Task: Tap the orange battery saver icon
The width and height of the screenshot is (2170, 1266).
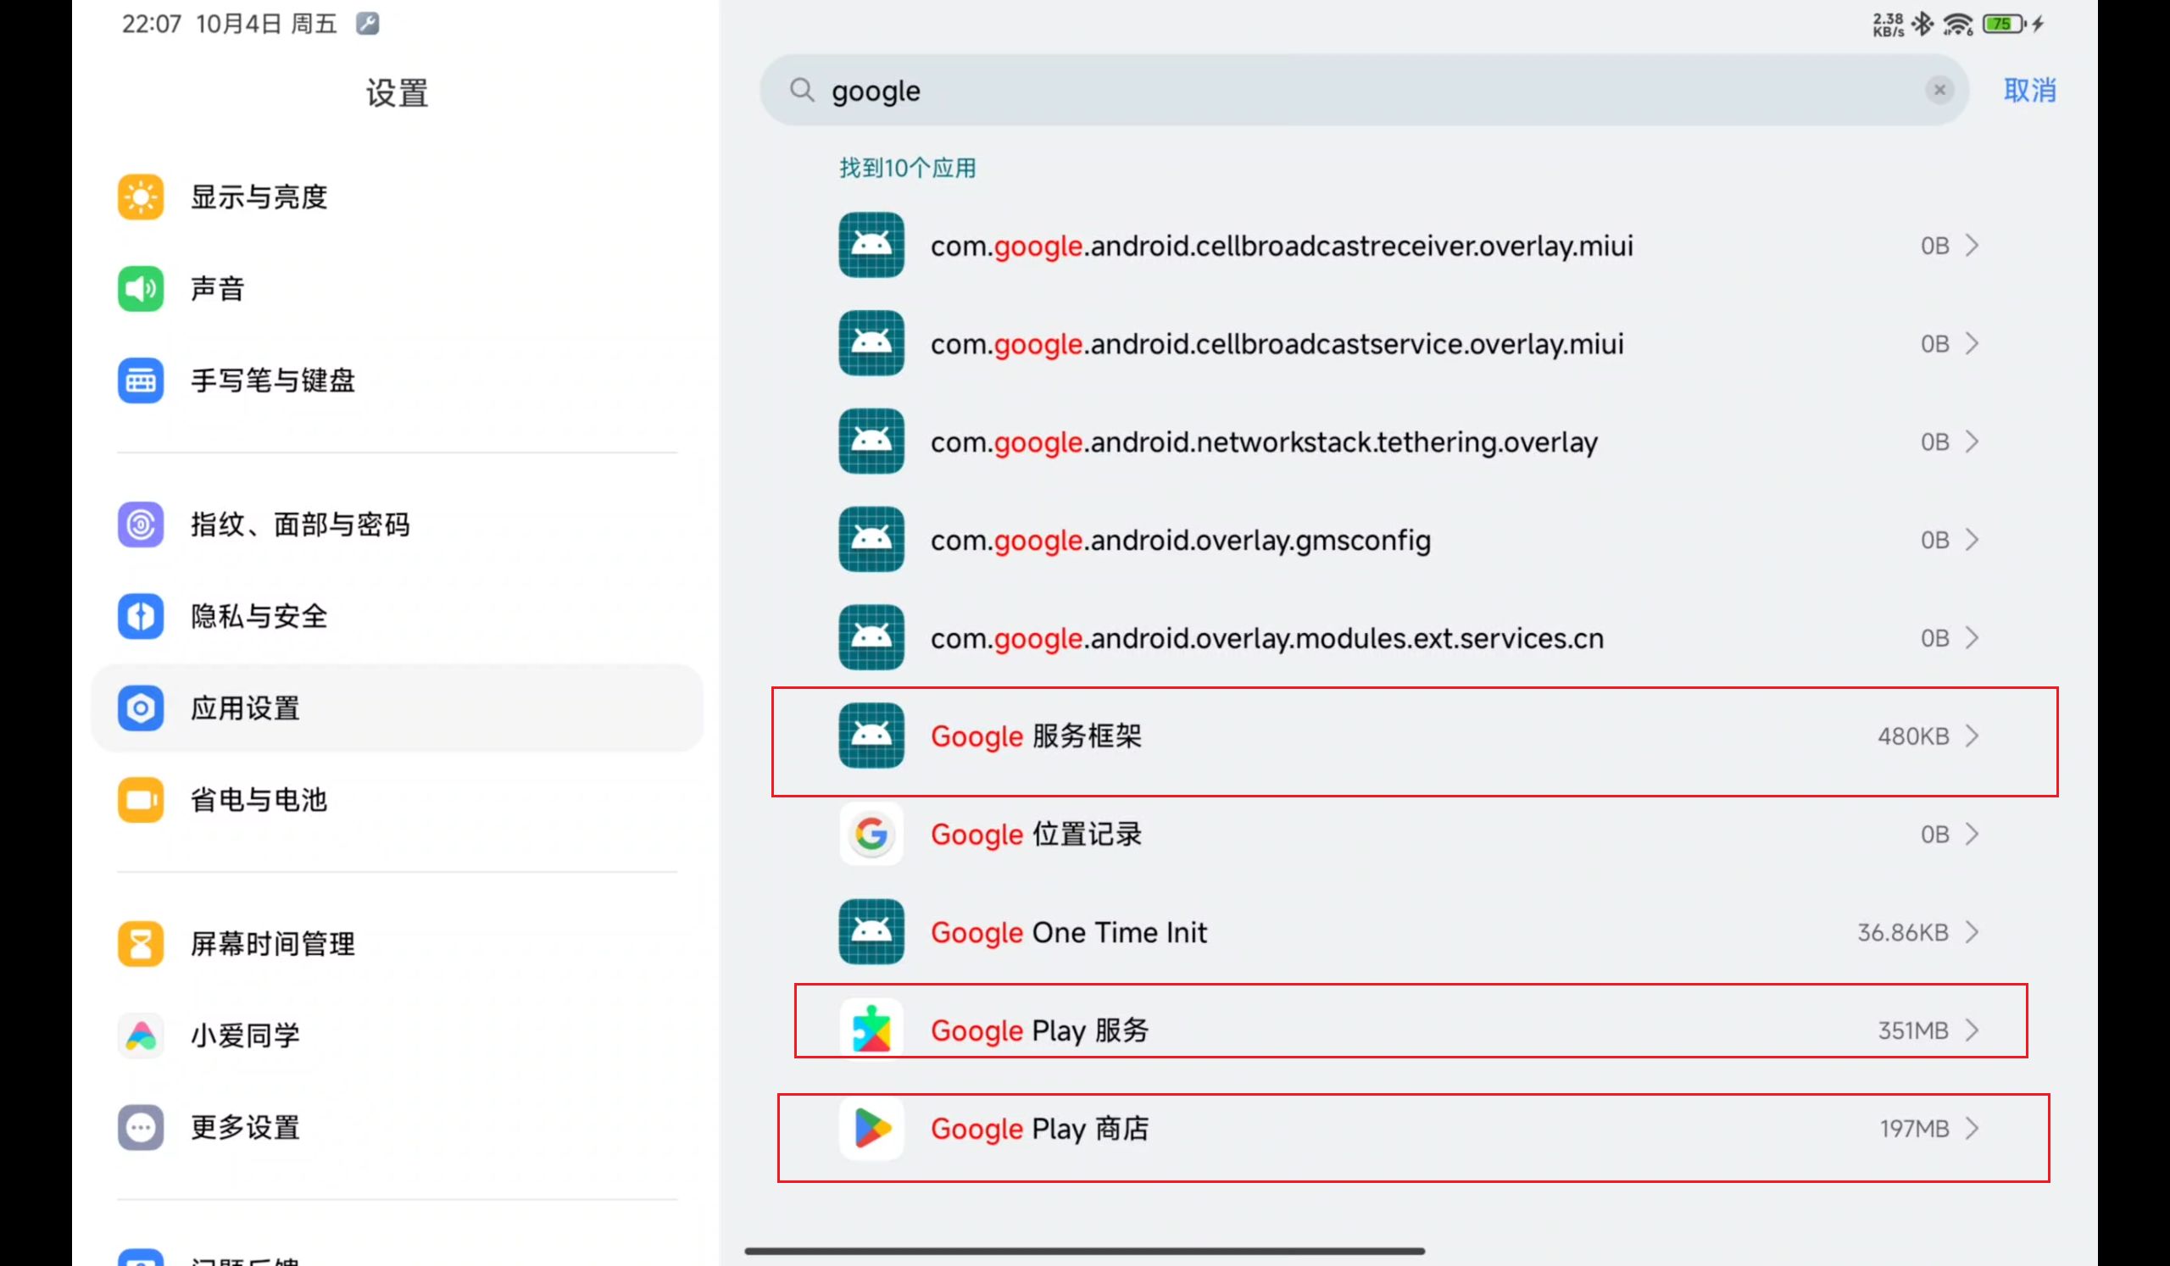Action: coord(141,800)
